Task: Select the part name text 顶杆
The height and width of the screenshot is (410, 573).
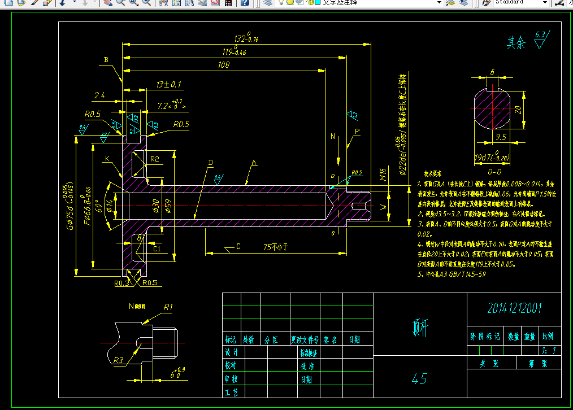Action: point(420,328)
